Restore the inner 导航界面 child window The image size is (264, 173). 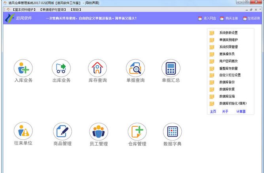(x=251, y=10)
